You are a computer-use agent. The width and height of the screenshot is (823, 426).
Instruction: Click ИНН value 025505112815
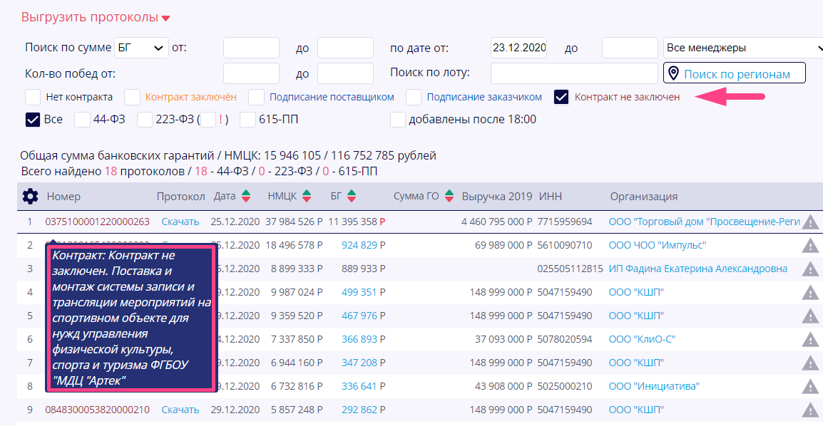(570, 269)
